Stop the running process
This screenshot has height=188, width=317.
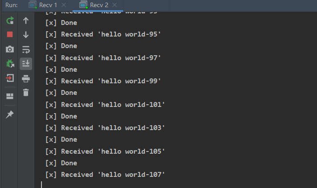(10, 35)
